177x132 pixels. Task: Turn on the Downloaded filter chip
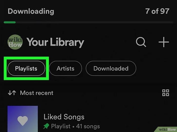point(111,68)
